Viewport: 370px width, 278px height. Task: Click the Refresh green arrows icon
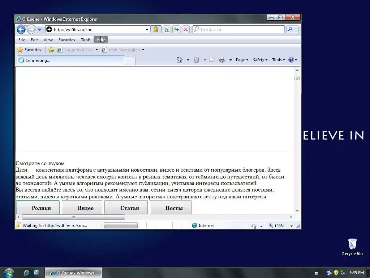tap(176, 30)
